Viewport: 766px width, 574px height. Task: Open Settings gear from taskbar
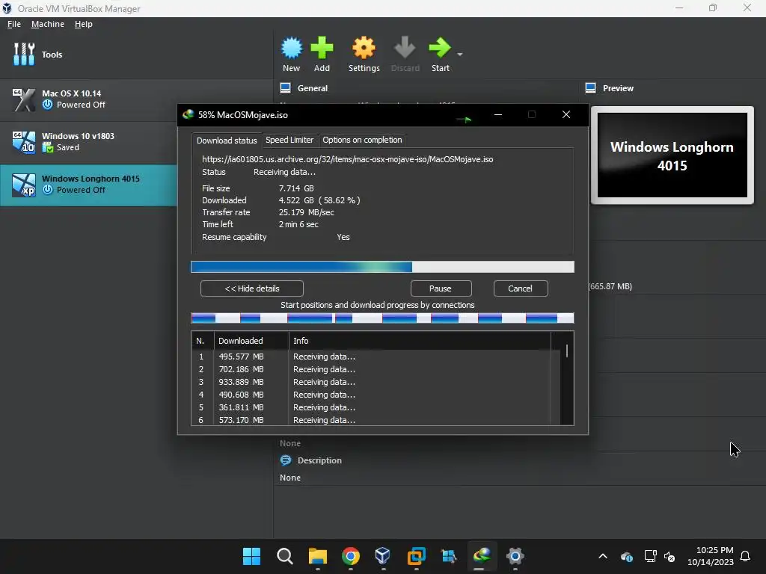(515, 556)
